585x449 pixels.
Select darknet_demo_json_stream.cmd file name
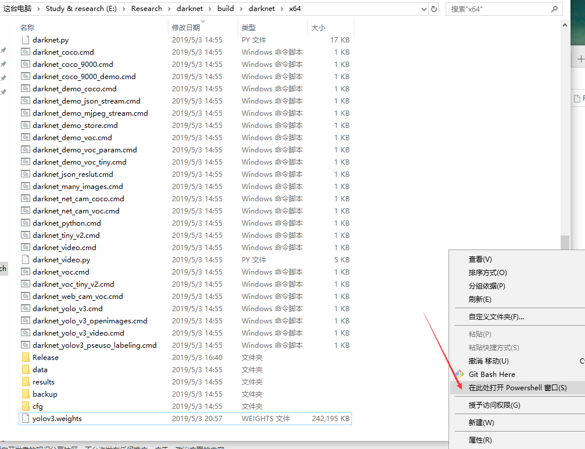pos(87,101)
